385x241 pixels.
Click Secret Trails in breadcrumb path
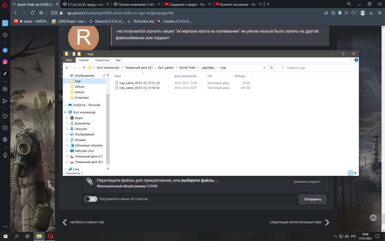pyautogui.click(x=187, y=67)
